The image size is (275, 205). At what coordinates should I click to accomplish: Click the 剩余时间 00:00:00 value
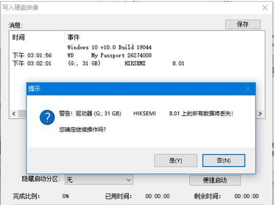(x=247, y=196)
